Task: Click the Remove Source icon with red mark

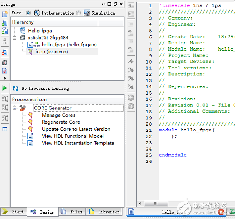Action: pos(5,52)
